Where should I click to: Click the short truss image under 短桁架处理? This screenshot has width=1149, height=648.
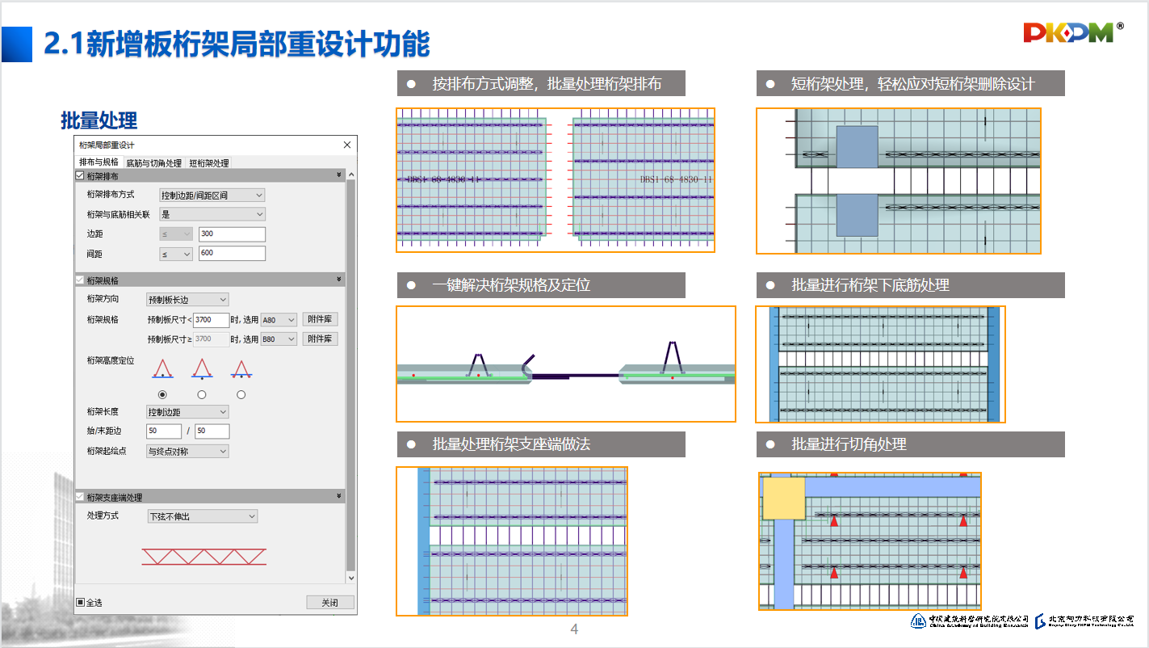(x=899, y=181)
